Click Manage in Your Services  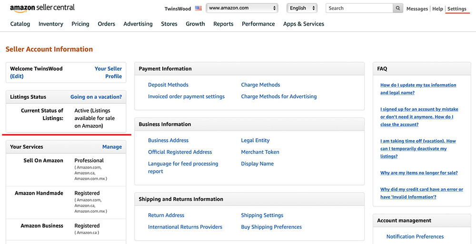[112, 147]
